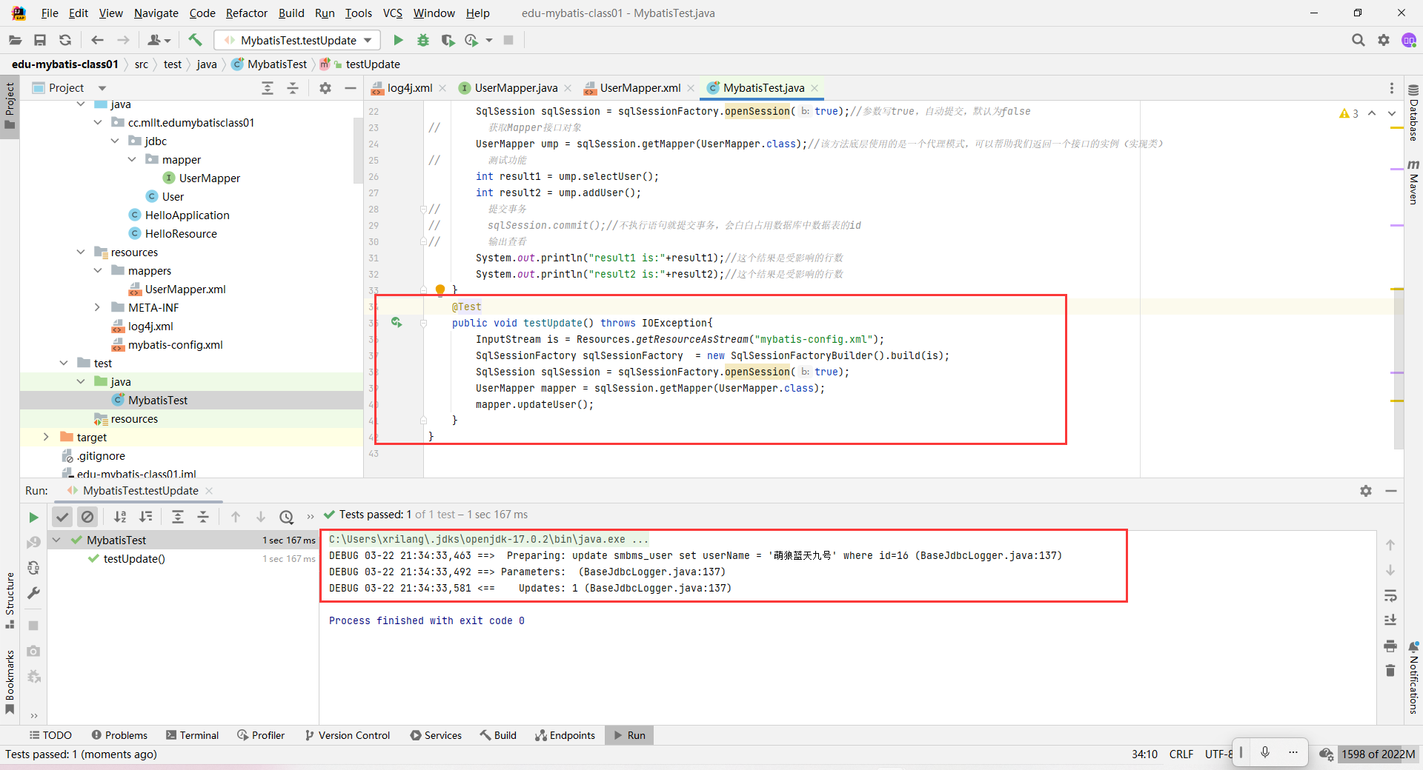This screenshot has height=770, width=1423.
Task: Expand the META-INF folder
Action: coord(98,307)
